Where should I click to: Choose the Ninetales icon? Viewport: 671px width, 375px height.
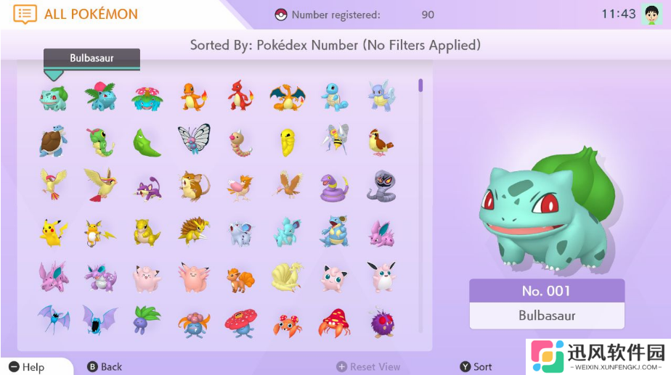click(x=287, y=277)
